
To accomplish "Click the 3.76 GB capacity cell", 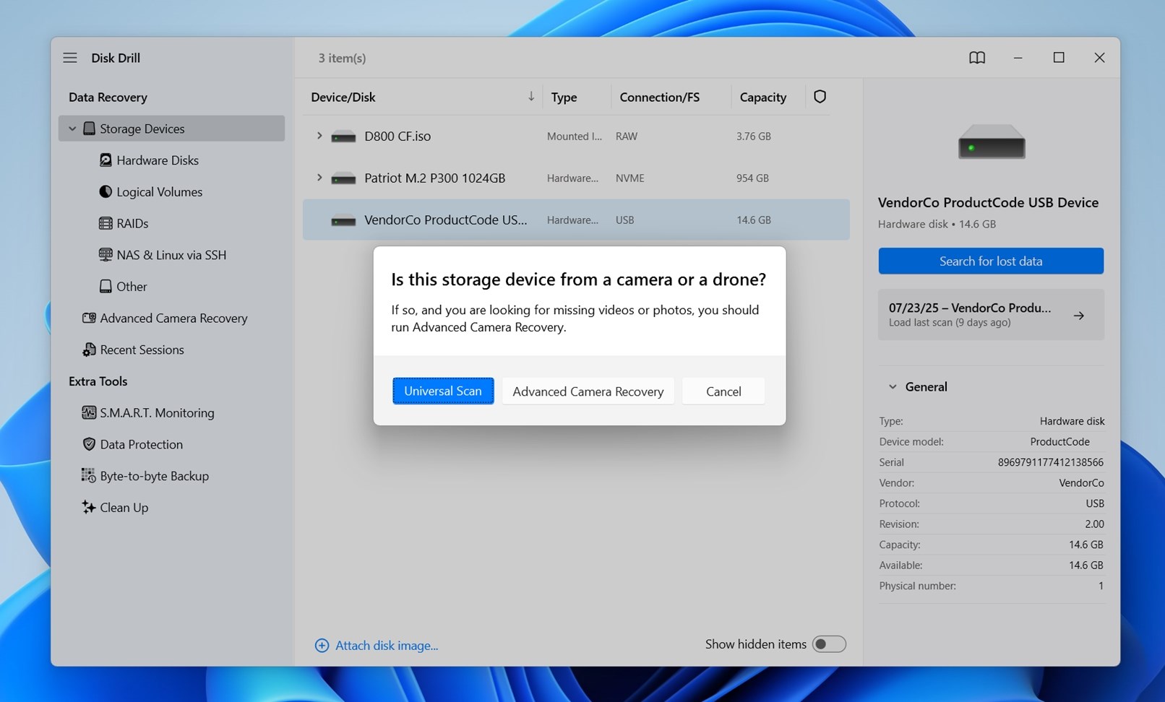I will coord(753,136).
